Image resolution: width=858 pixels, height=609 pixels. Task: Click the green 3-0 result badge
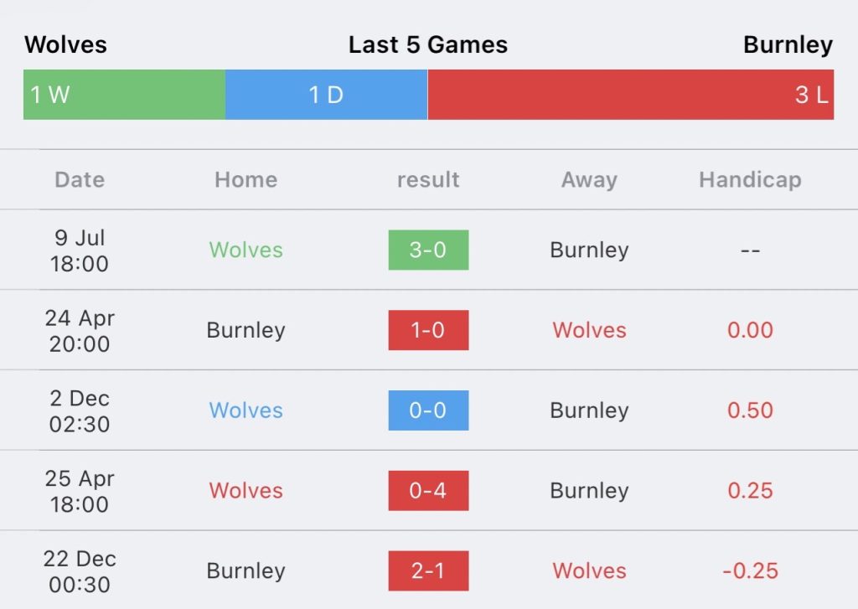428,250
